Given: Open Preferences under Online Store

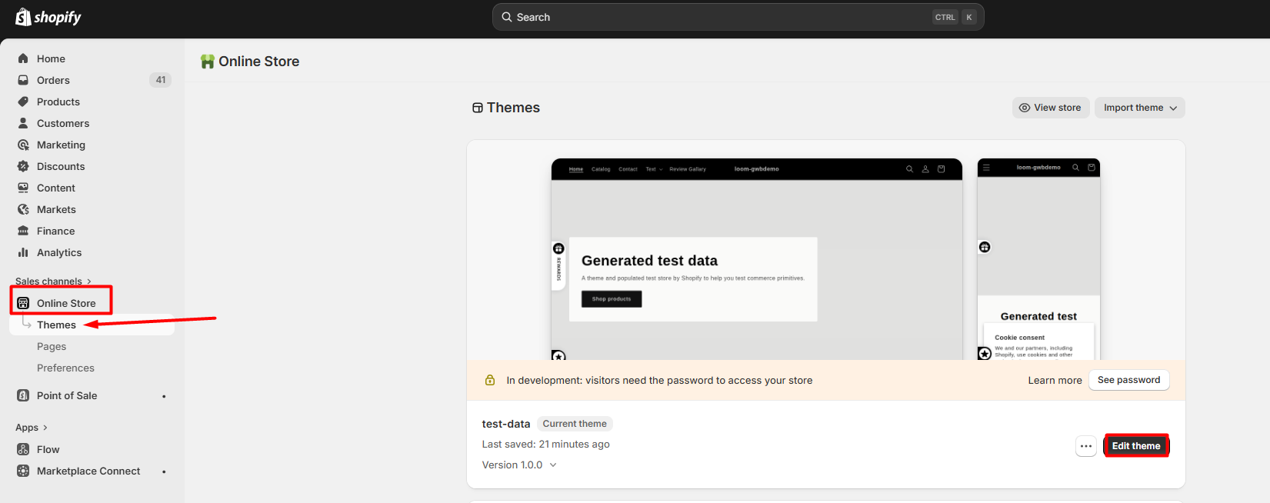Looking at the screenshot, I should [65, 368].
